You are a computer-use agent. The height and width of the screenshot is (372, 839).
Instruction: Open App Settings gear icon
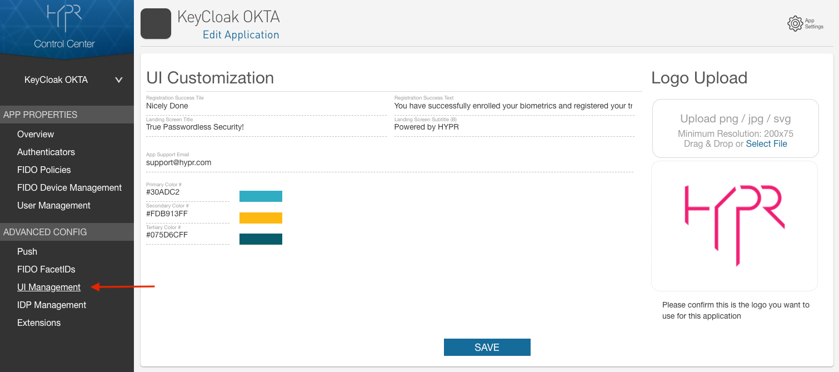coord(796,23)
